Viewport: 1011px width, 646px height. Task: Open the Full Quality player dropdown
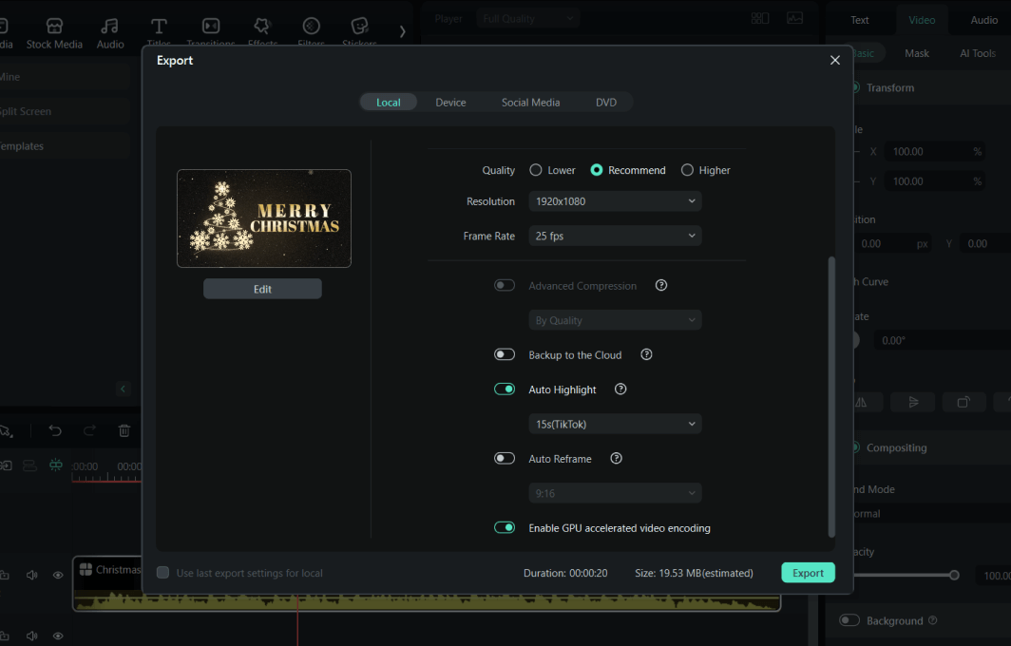[x=527, y=19]
